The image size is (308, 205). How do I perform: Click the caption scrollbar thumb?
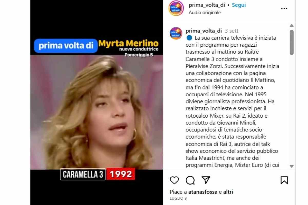coord(292,42)
